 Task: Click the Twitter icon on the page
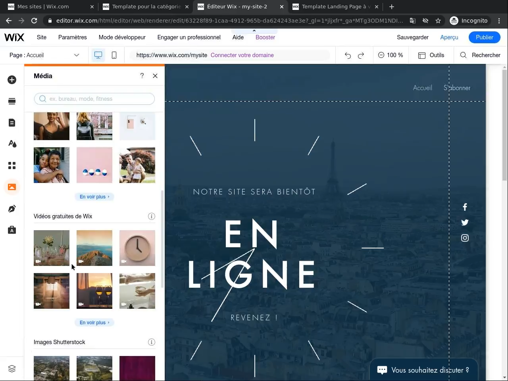pyautogui.click(x=465, y=222)
